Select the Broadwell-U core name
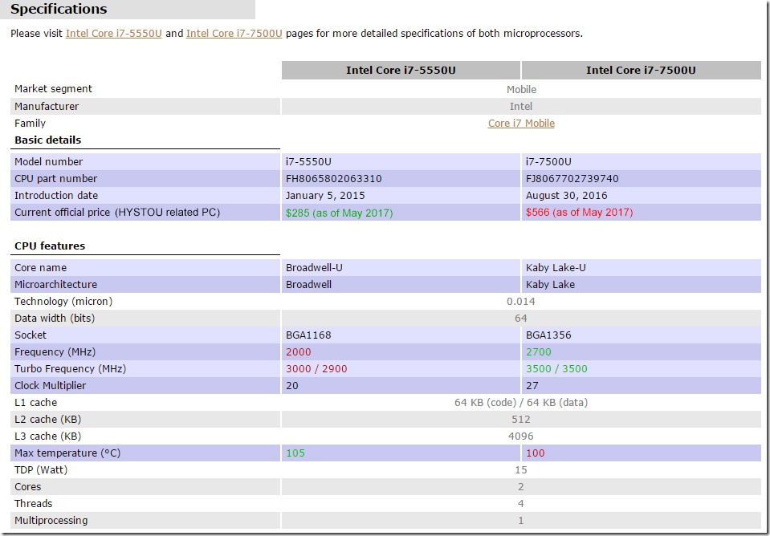The width and height of the screenshot is (770, 536). [x=314, y=267]
